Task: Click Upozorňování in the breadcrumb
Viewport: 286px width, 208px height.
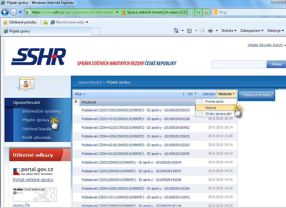Action: 90,82
